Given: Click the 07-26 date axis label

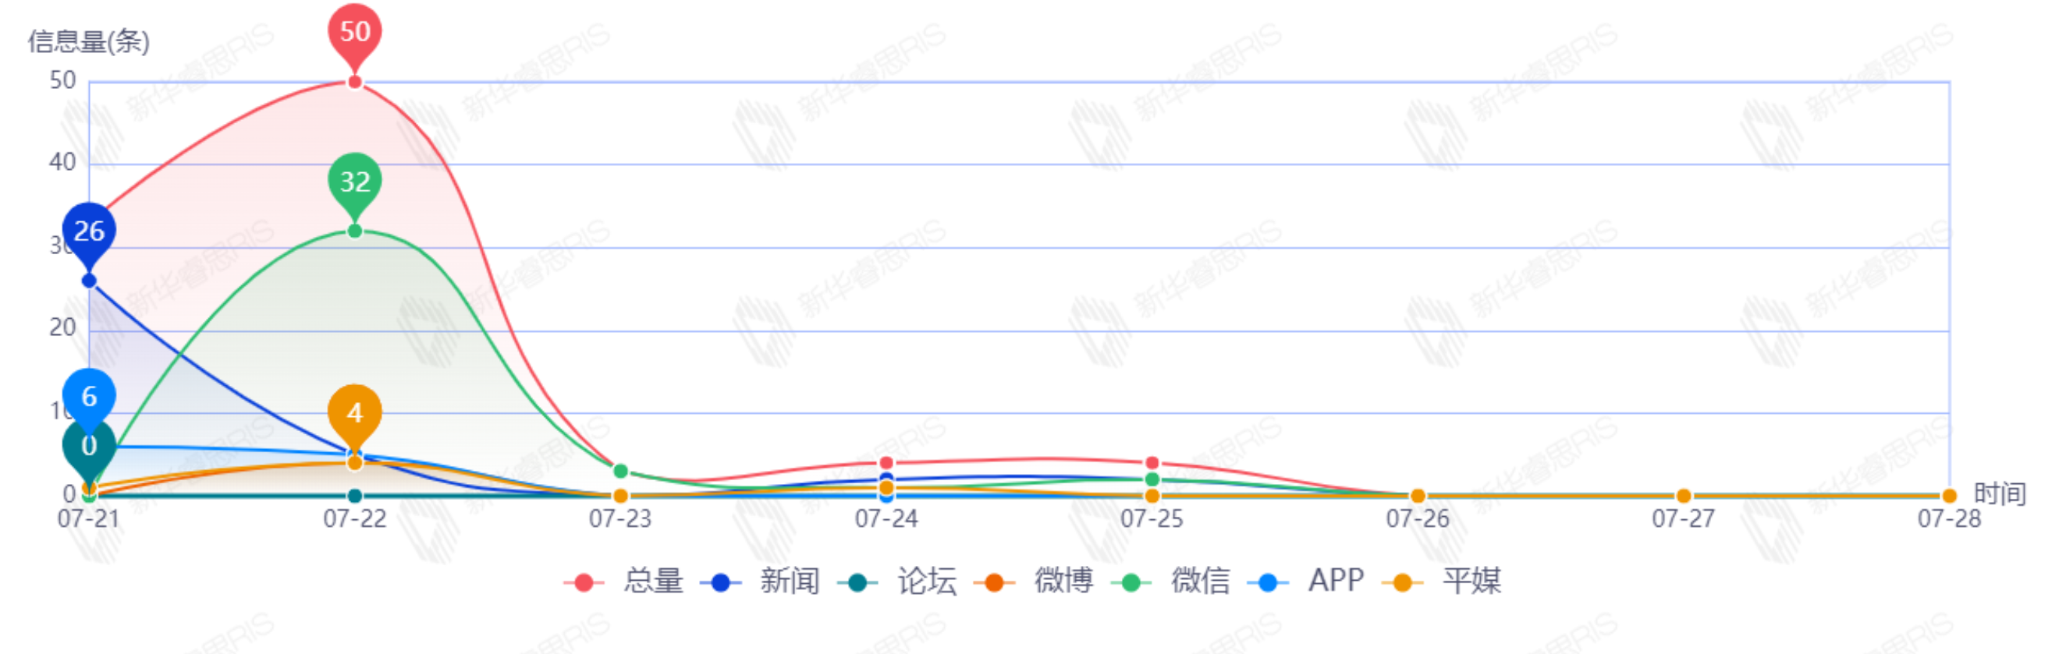Looking at the screenshot, I should coord(1417,519).
